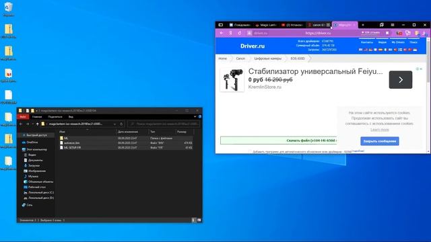Viewport: 431px width, 242px height.
Task: Open Видео in explorer sidebar
Action: 30,155
